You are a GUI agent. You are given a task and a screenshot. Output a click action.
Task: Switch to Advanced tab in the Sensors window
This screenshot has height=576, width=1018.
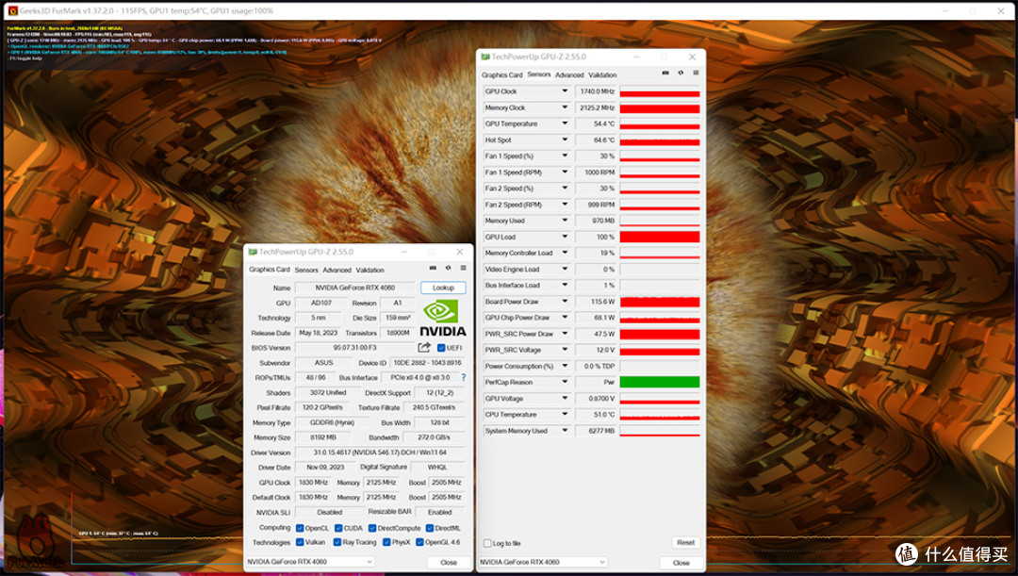(569, 75)
